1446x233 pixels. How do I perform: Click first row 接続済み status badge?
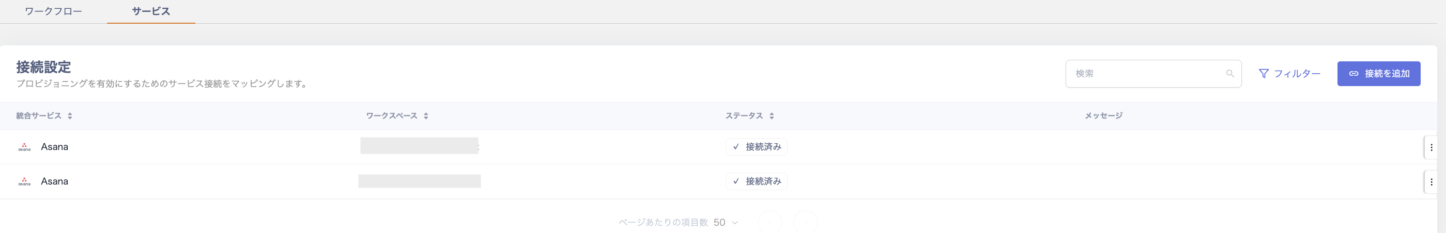(x=756, y=147)
